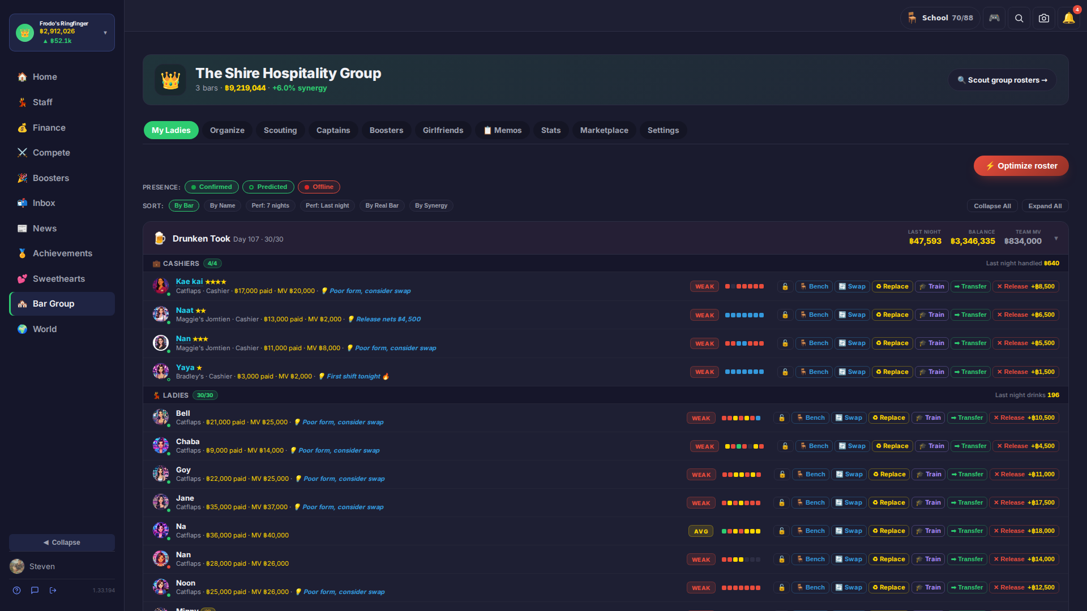Screen dimensions: 1087x611
Task: Click the chat bubble icon near the version number
Action: [x=35, y=590]
